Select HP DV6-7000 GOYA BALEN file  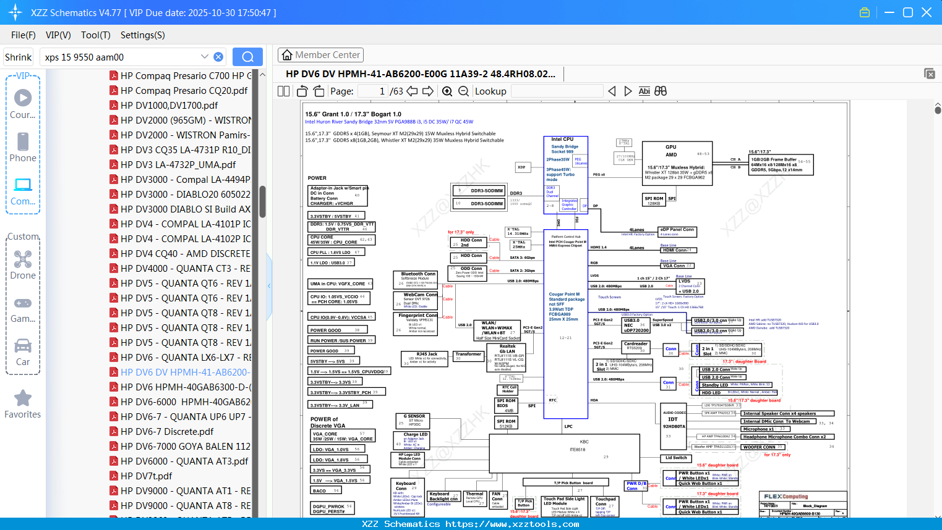(180, 446)
